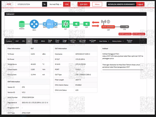Viewport: 156px width, 117px height.
Task: Click ONU Admin Status value ENABLE
Action: [x=78, y=85]
